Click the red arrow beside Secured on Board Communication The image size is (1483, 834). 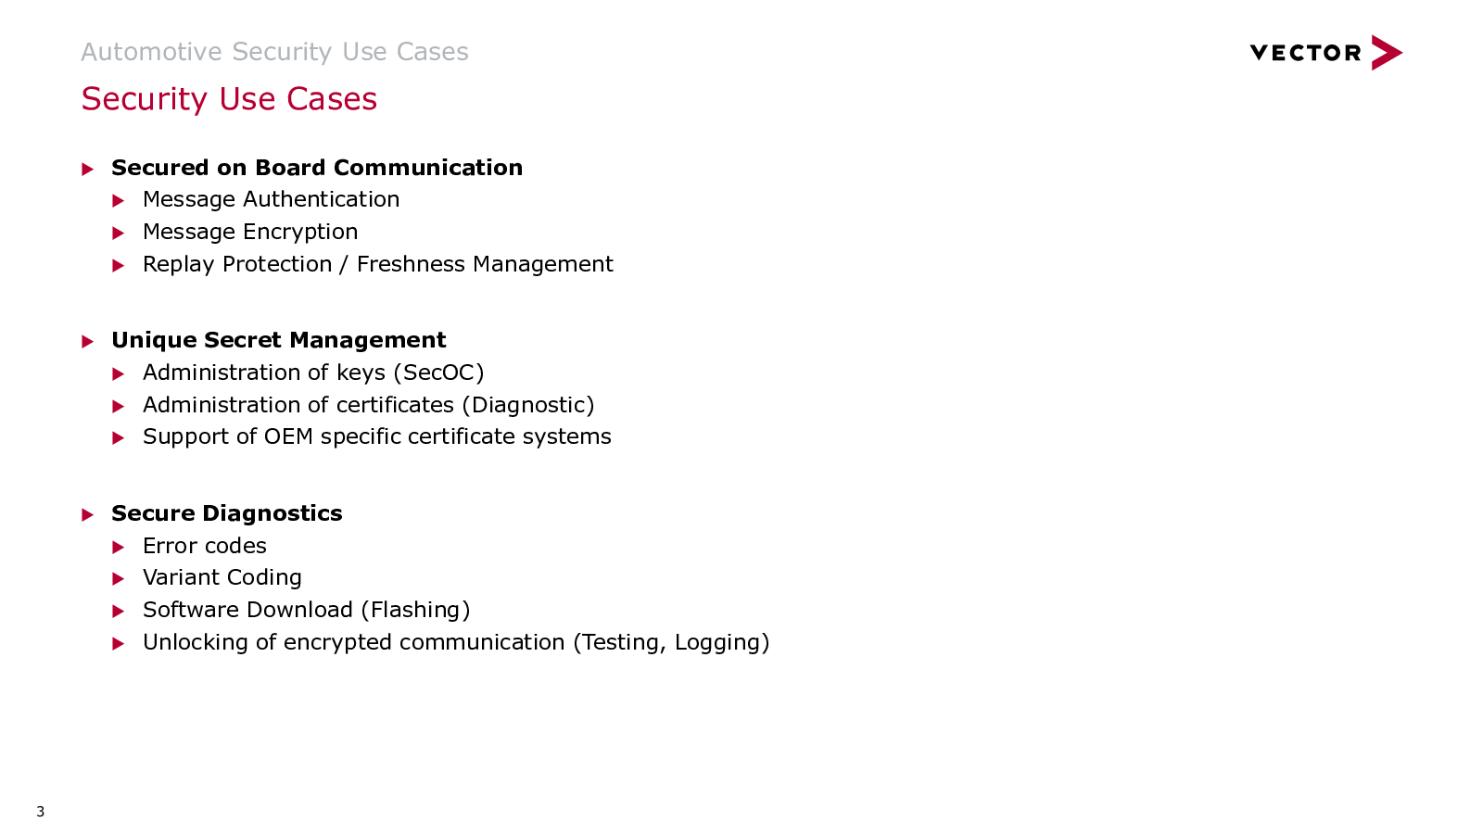click(x=88, y=169)
